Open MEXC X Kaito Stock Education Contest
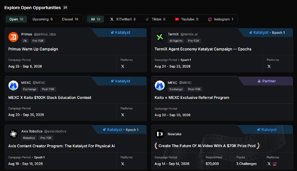Image resolution: width=297 pixels, height=171 pixels. [50, 98]
